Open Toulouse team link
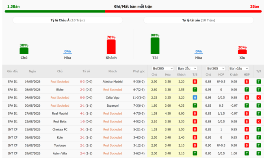The height and width of the screenshot is (158, 264). 60,145
